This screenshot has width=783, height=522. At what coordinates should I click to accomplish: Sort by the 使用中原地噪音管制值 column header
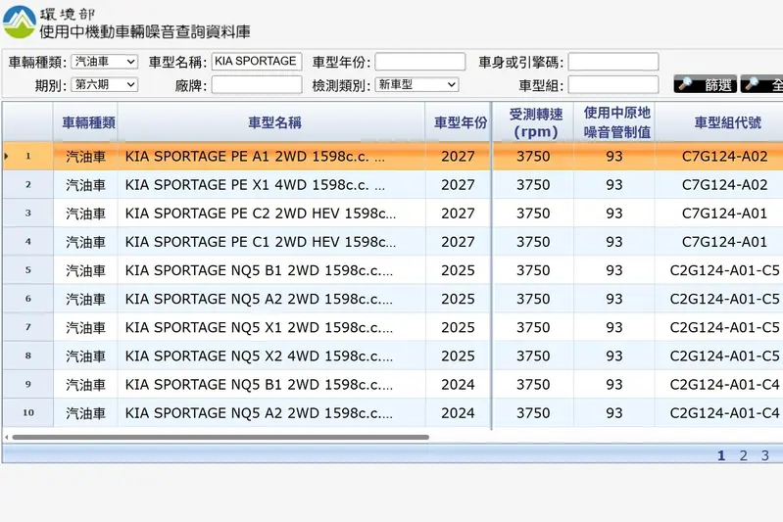tap(614, 122)
